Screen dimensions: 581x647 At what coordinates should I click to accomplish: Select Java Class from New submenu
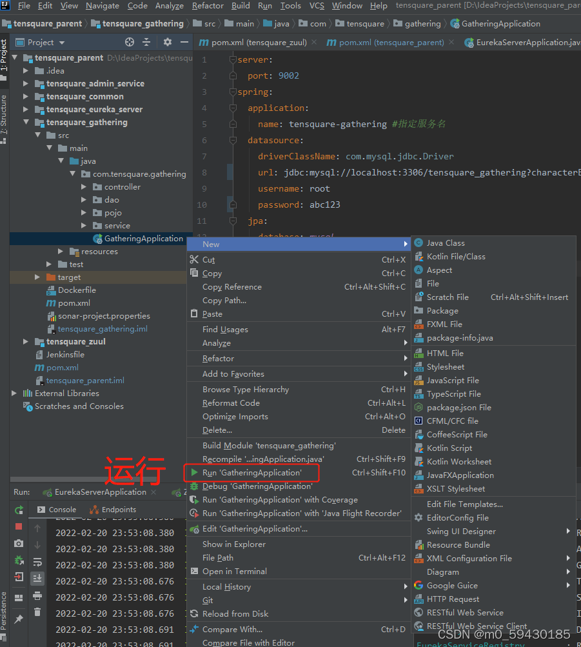pyautogui.click(x=493, y=243)
